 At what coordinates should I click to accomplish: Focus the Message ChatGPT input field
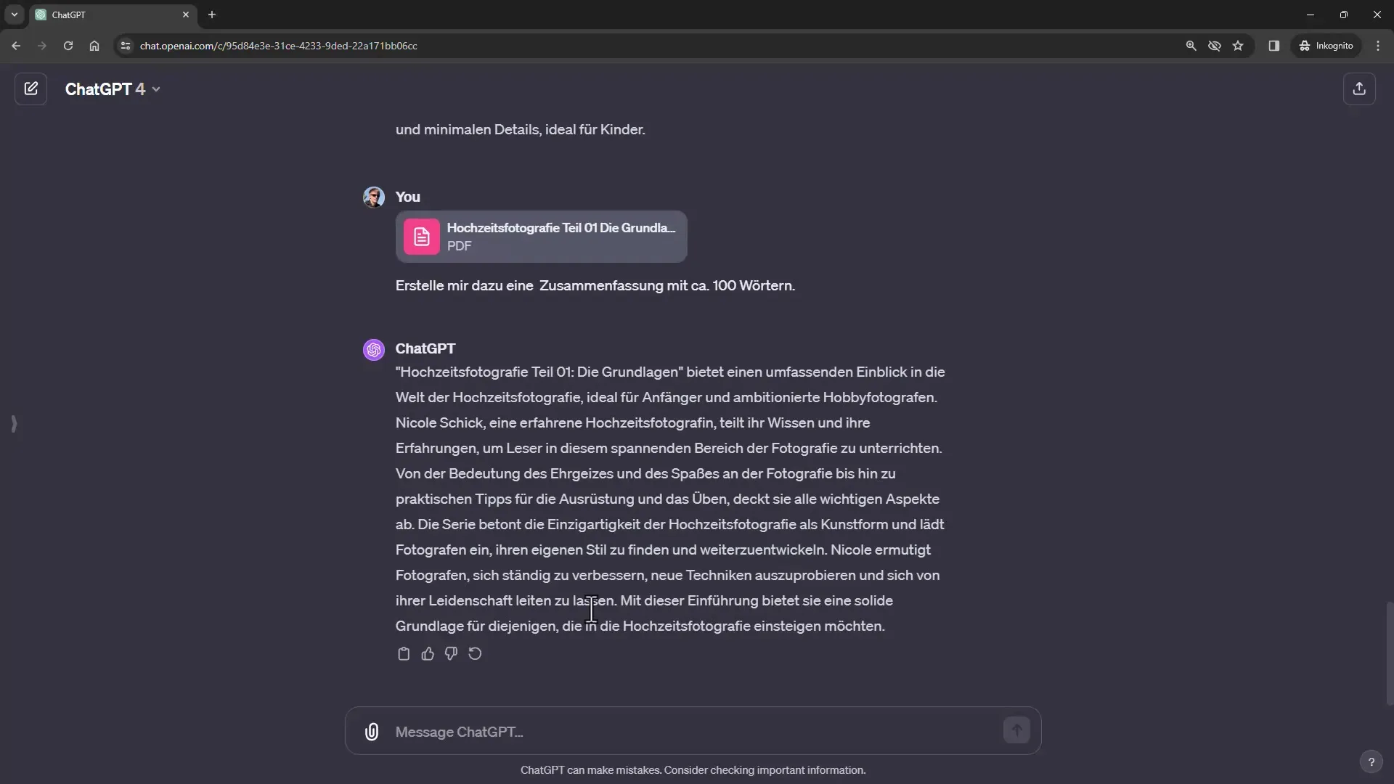pyautogui.click(x=693, y=732)
